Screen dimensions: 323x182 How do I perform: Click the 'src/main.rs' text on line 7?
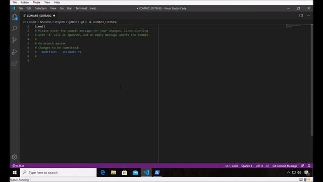(x=72, y=52)
